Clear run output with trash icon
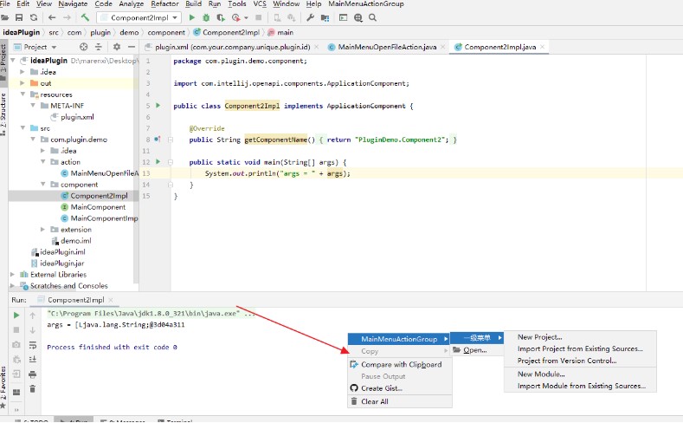683x423 pixels. (32, 388)
